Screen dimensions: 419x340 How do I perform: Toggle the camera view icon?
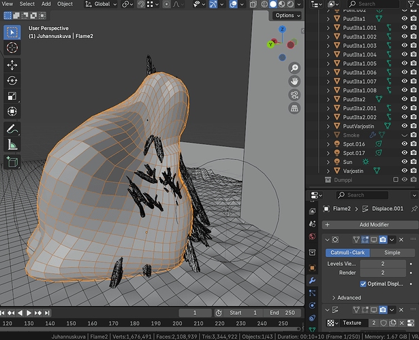pos(294,95)
